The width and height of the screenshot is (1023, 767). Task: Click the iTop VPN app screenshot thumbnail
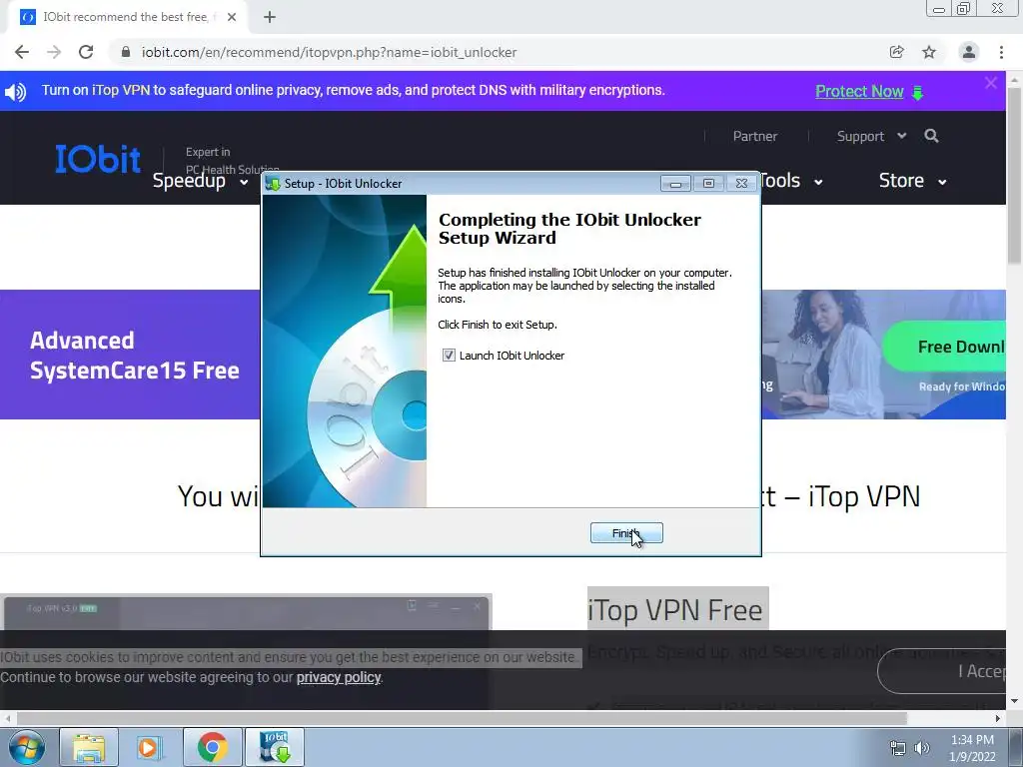click(x=246, y=652)
